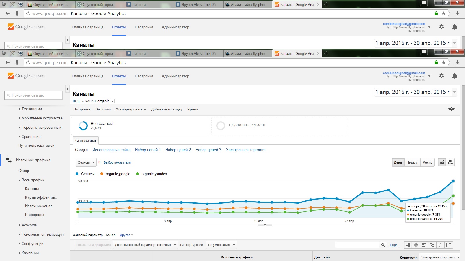
Task: Open Рефералы in the sidebar
Action: 34,215
